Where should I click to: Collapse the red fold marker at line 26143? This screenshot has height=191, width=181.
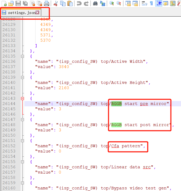coord(22,98)
